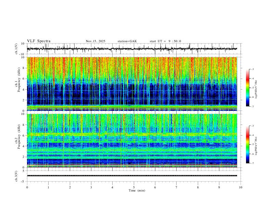Click the ch.2 spectrogram color scale bar

248,144
